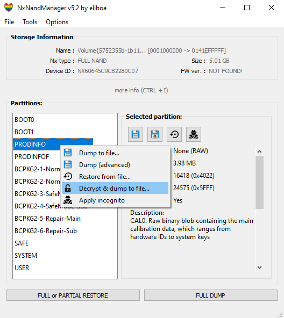The image size is (284, 318).
Task: Click the CAL0 description text
Action: click(191, 229)
